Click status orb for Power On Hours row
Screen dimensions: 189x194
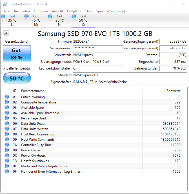[7, 155]
